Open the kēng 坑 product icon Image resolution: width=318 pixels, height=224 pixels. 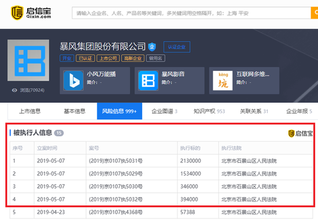[223, 80]
